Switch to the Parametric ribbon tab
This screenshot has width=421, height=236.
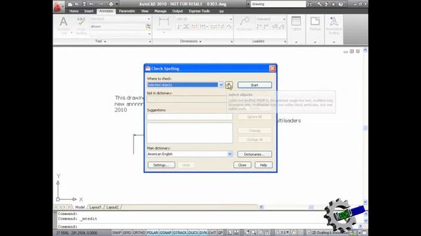[127, 11]
